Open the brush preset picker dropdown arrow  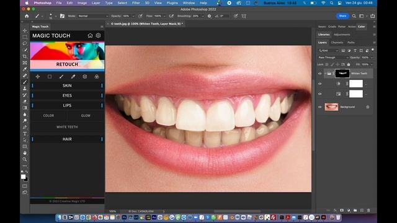56,16
